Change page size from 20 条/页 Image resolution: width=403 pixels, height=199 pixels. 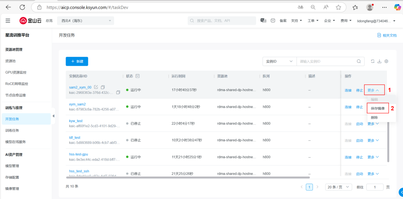(x=338, y=187)
